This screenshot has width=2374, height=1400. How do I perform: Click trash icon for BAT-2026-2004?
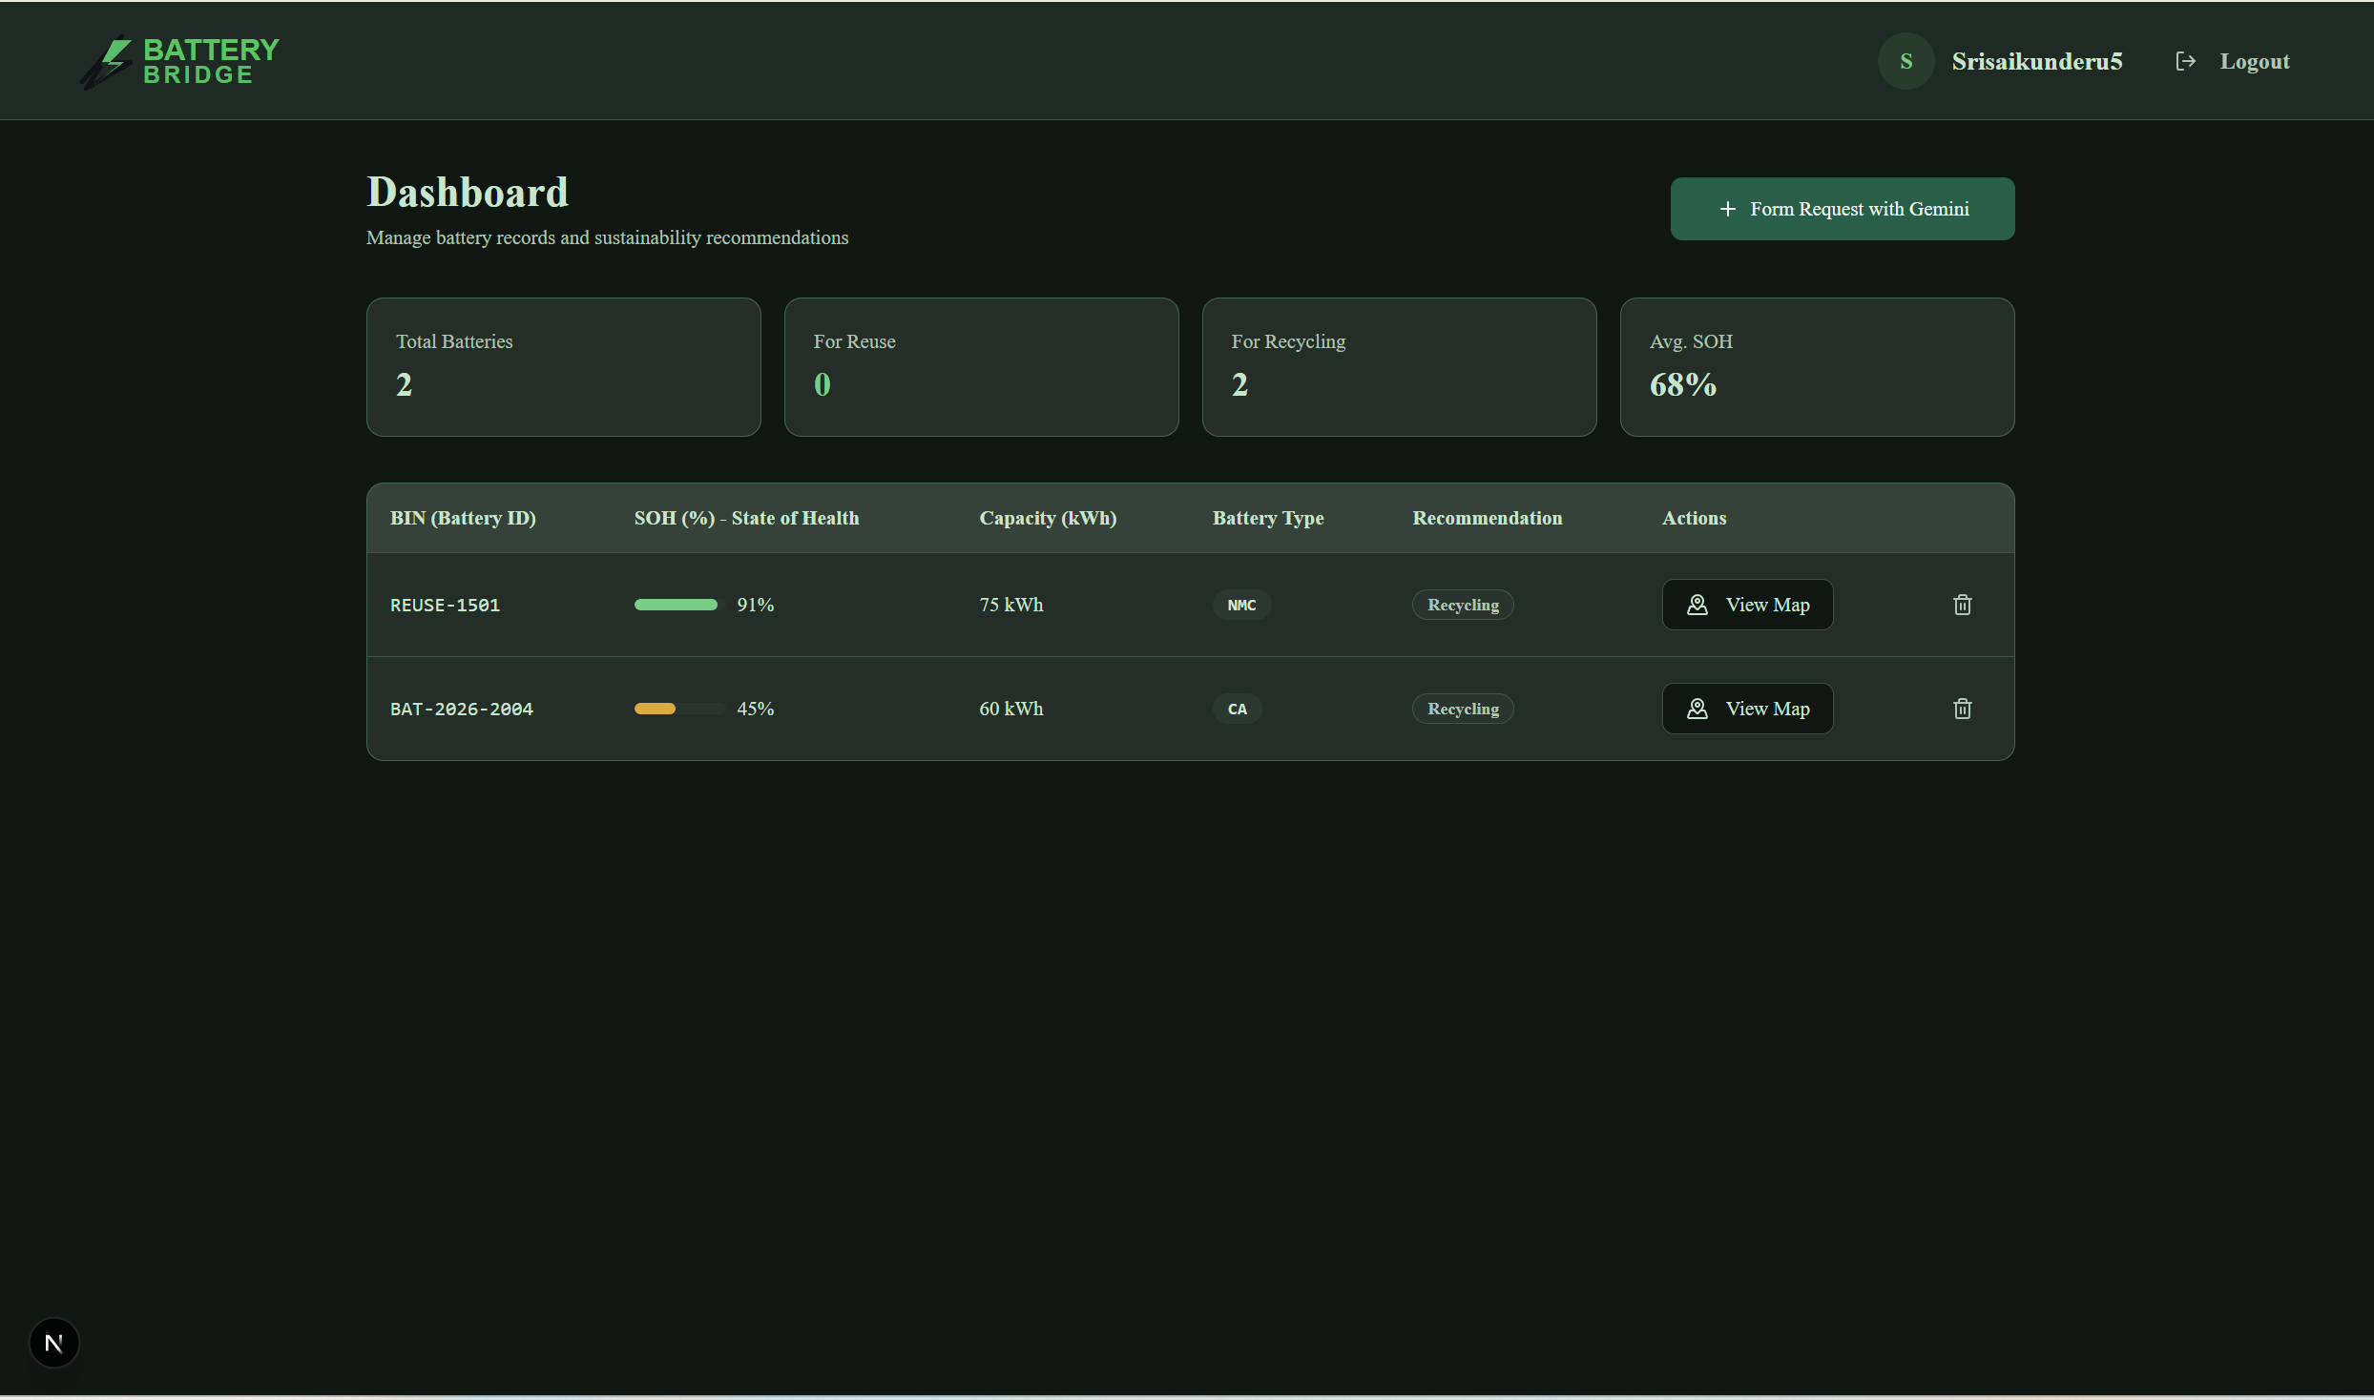tap(1962, 709)
